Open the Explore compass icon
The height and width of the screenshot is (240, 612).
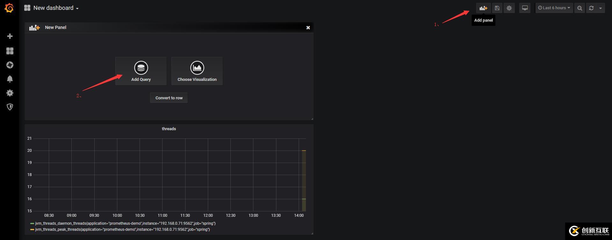(10, 65)
